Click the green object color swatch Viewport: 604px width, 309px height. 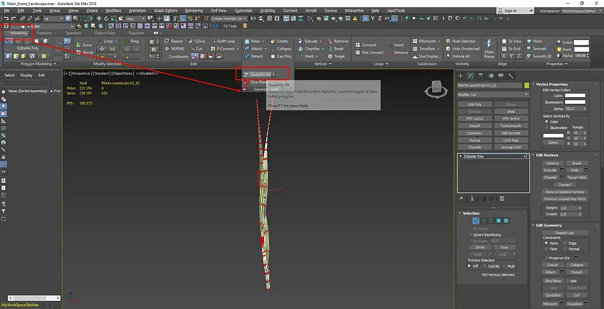pyautogui.click(x=527, y=85)
